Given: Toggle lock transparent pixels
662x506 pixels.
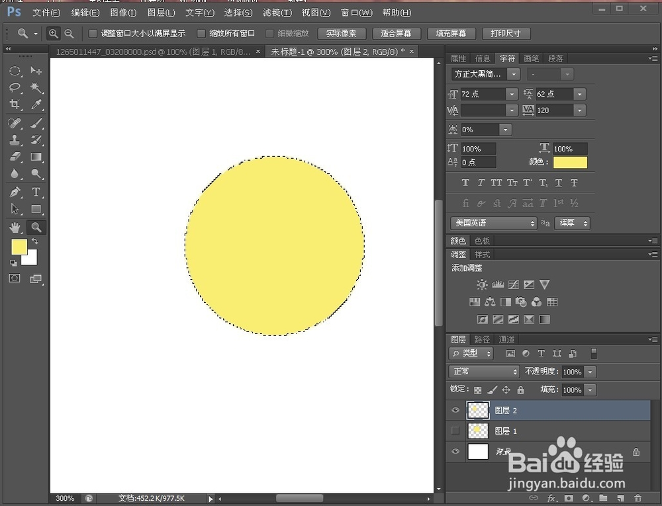Looking at the screenshot, I should coord(478,390).
